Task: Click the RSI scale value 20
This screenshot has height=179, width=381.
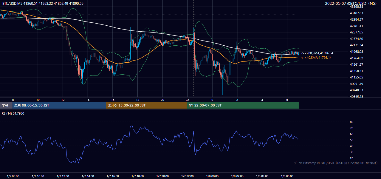Action: (x=351, y=158)
